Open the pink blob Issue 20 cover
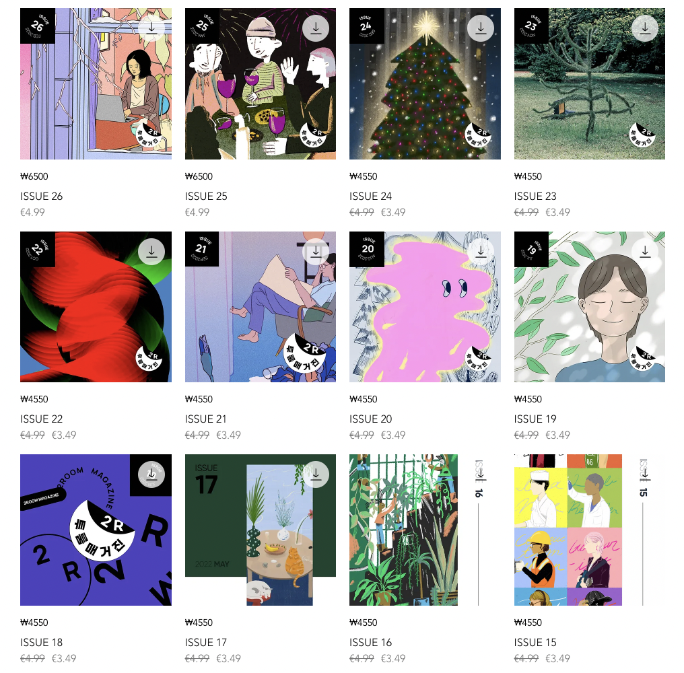Screen dimensions: 684x673 [x=425, y=307]
